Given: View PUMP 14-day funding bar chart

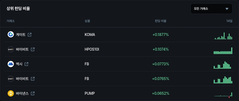Looking at the screenshot, I should coord(223,95).
